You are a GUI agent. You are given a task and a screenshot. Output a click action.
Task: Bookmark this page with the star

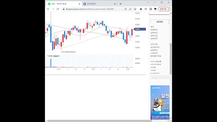[x=135, y=9]
